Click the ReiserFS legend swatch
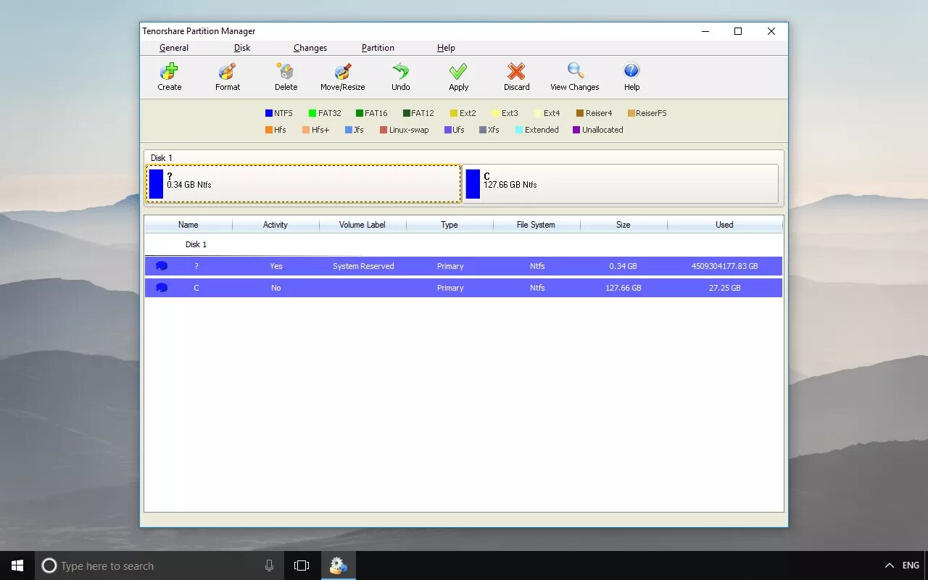 click(631, 113)
